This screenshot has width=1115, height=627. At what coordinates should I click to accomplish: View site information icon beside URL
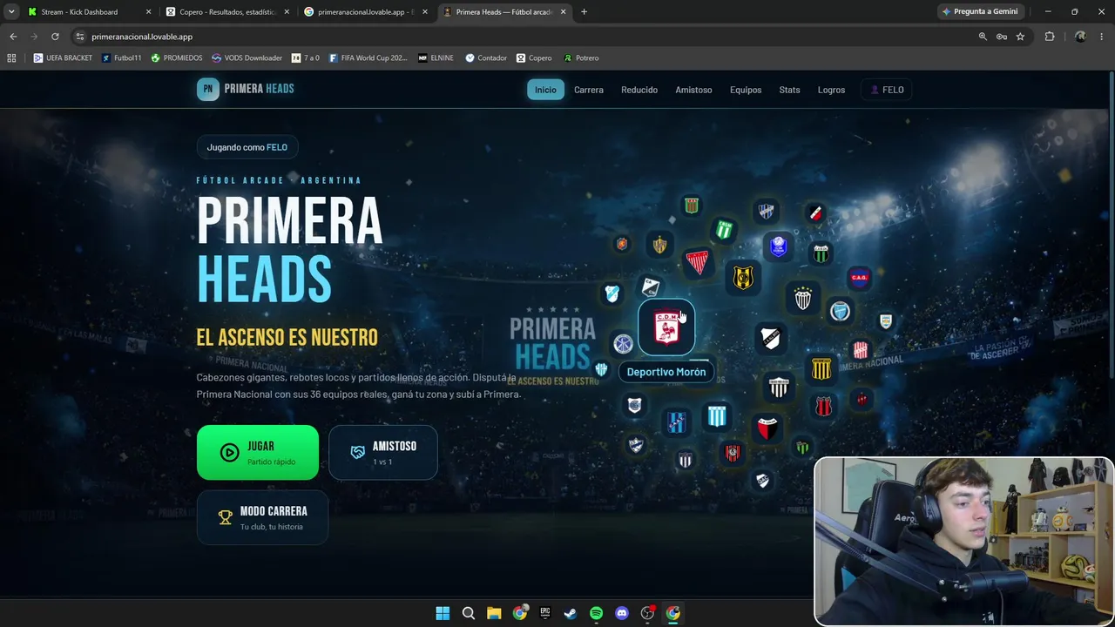(79, 37)
